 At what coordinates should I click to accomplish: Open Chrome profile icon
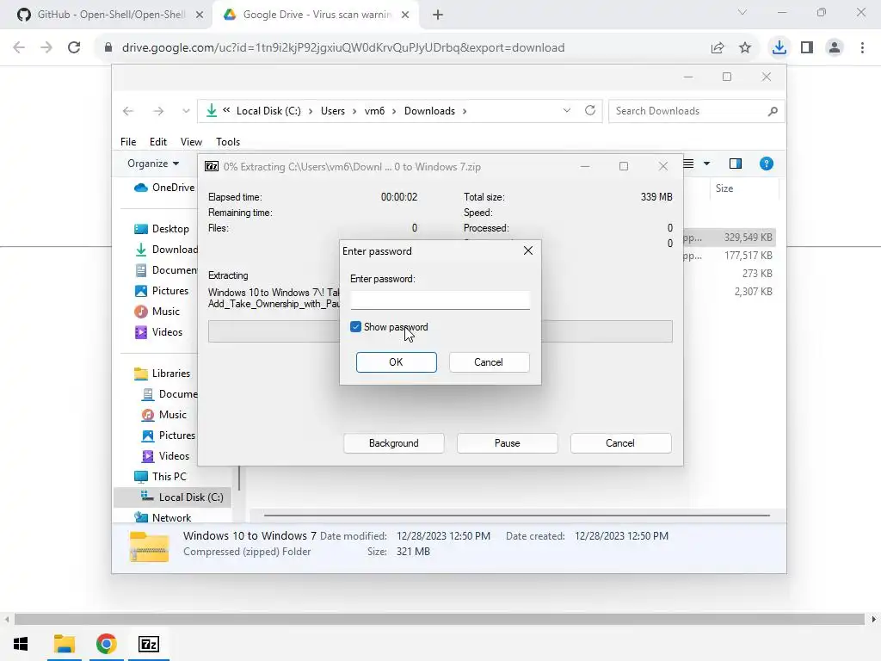click(835, 47)
